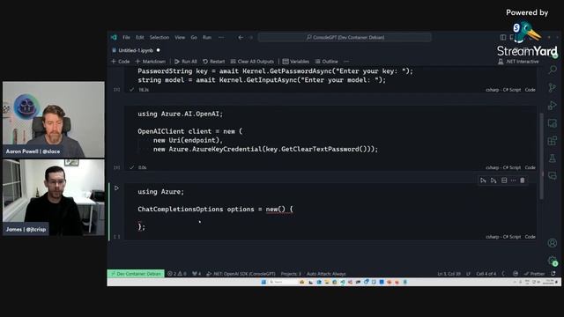Click the VS Code logo icon

114,37
